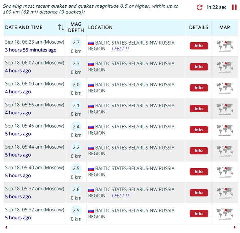Click Info button for the 2.7 magnitude quake
The height and width of the screenshot is (233, 240).
pos(199,46)
